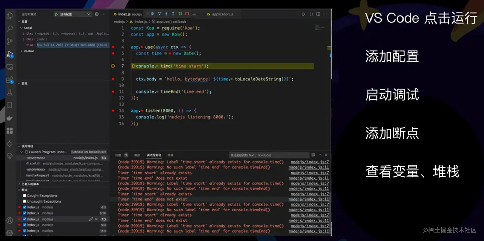The height and width of the screenshot is (241, 484).
Task: Click the Run file icon in editor title
Action: click(x=304, y=14)
